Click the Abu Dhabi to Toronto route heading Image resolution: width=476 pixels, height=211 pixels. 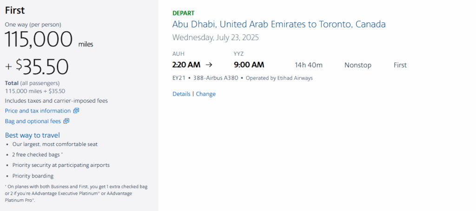click(x=279, y=24)
